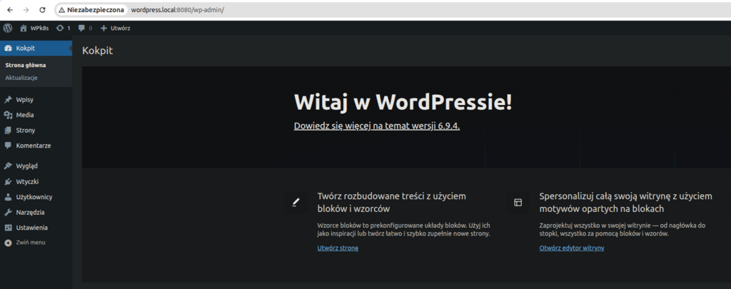
Task: Open the WPk8s site home icon
Action: (24, 28)
